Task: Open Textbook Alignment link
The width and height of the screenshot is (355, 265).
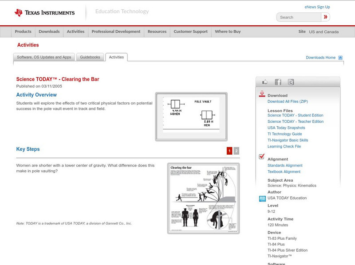Action: click(x=284, y=172)
